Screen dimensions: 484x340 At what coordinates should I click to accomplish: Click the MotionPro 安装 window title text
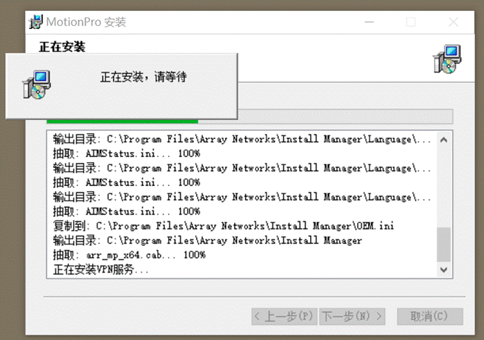[86, 22]
